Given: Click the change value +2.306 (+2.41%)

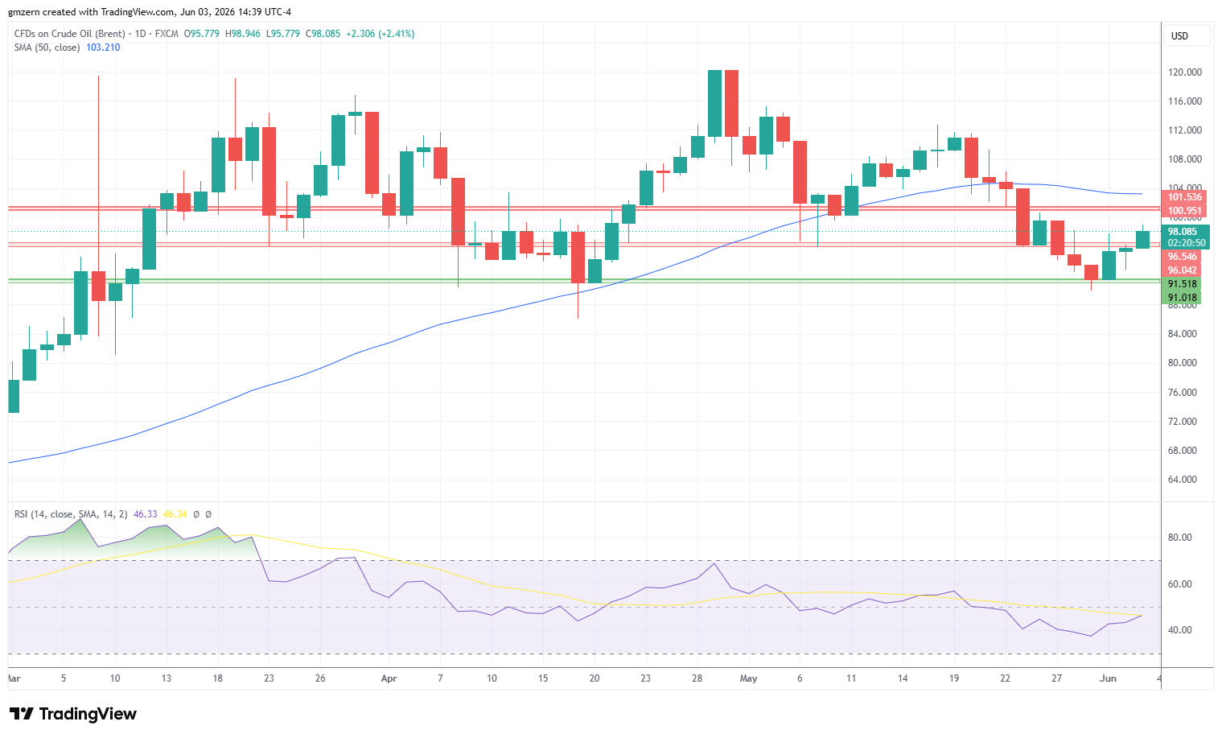Looking at the screenshot, I should coord(381,34).
